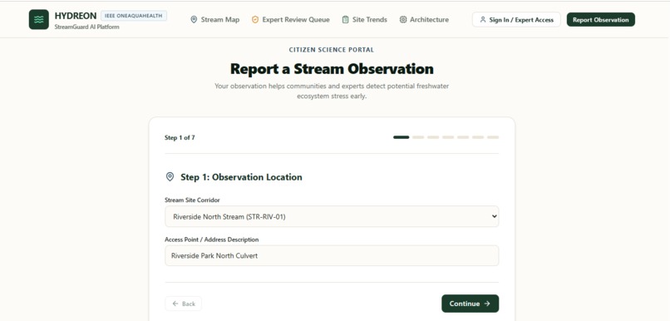Viewport: 670px width, 321px height.
Task: Click the Hydreon wave logo icon
Action: tap(39, 20)
